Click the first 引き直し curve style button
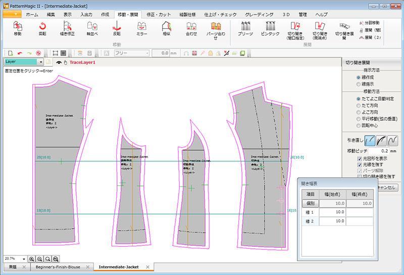The image size is (404, 275). click(x=369, y=141)
